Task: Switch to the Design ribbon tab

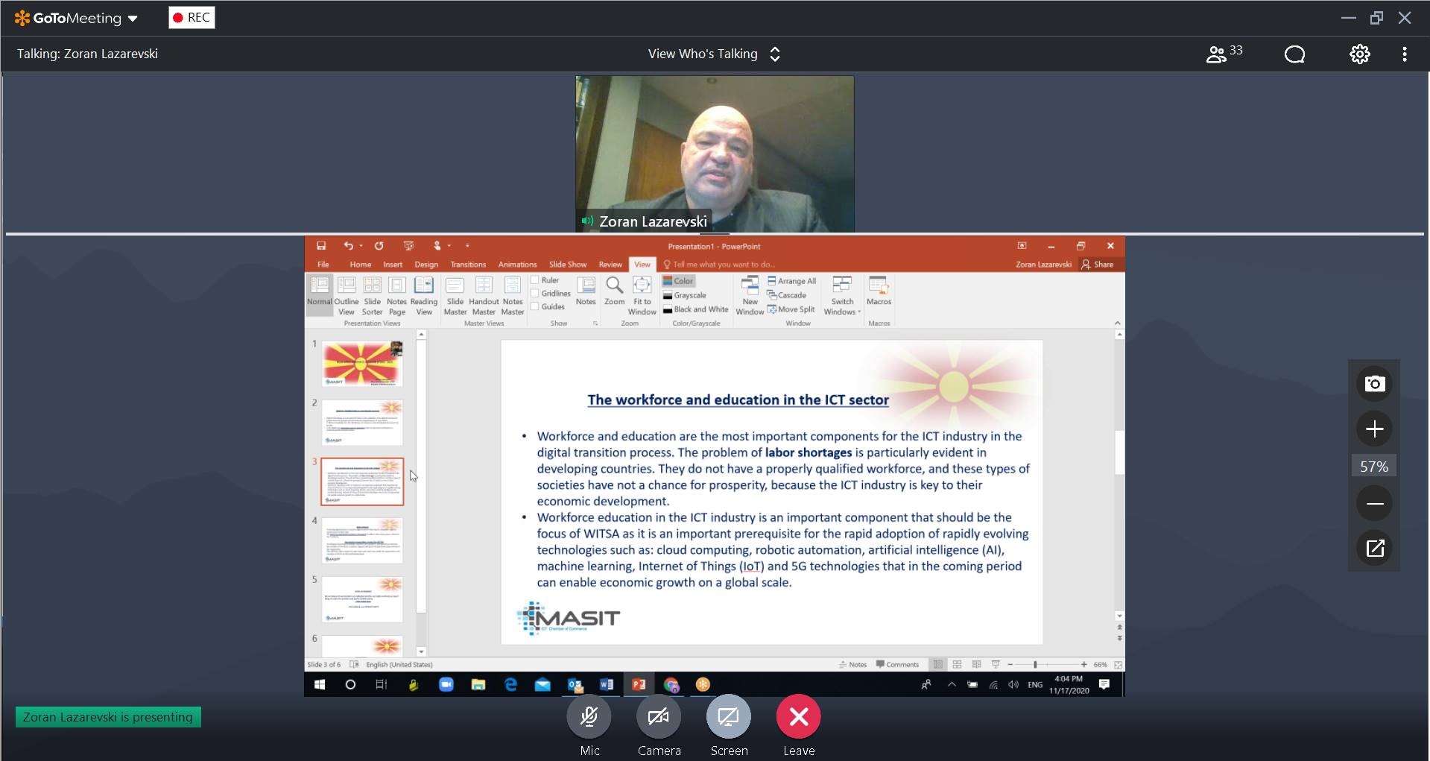Action: coord(426,265)
